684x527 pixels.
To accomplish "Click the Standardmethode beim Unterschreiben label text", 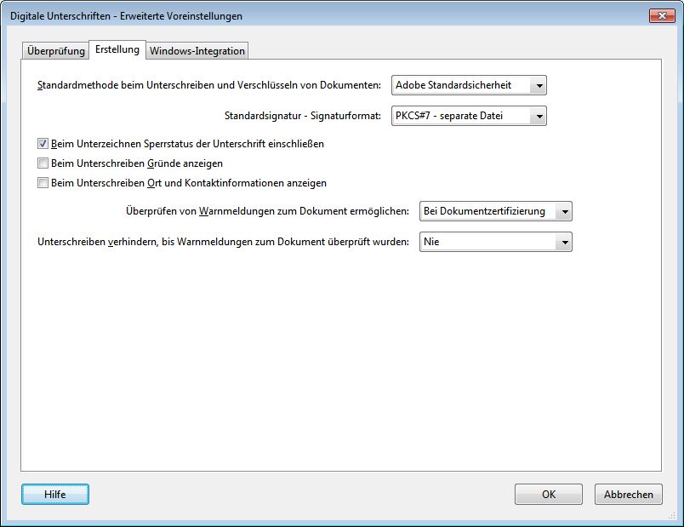I will click(x=209, y=86).
